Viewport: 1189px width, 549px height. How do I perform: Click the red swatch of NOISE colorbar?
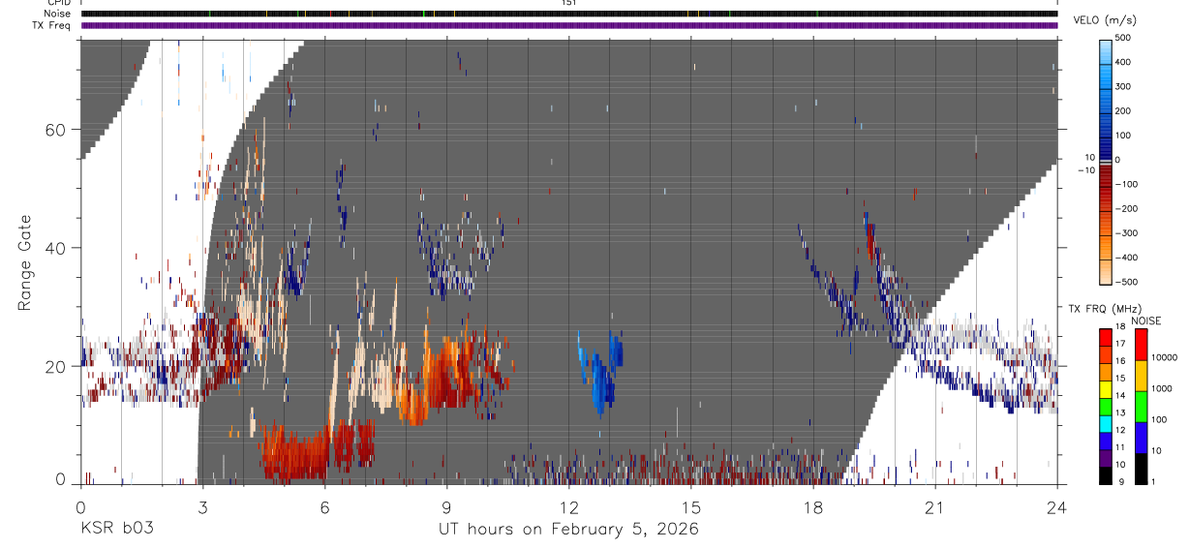(x=1140, y=344)
